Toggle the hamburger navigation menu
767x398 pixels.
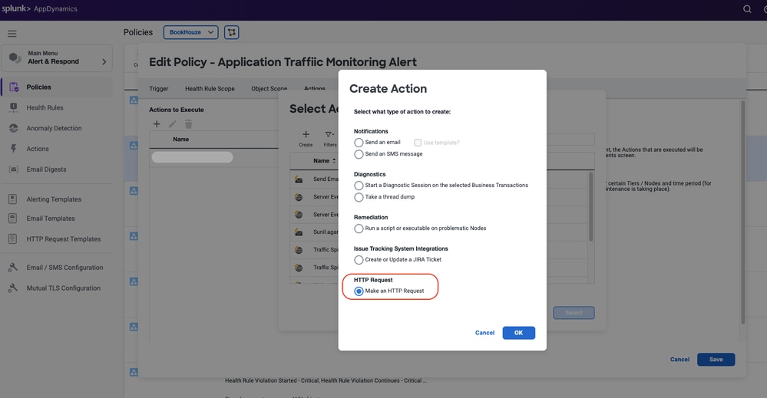pos(12,34)
